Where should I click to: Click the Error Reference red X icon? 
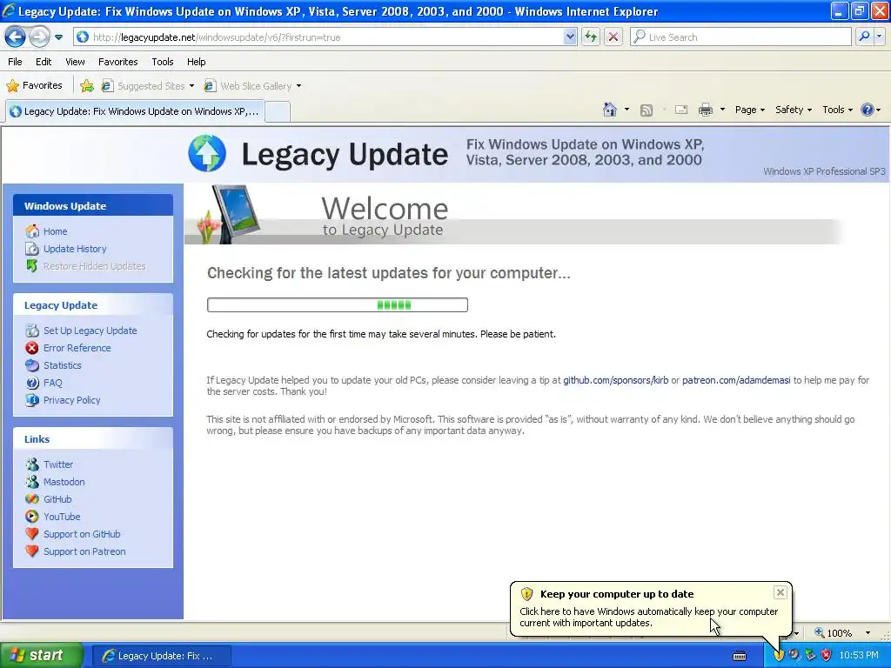tap(32, 348)
